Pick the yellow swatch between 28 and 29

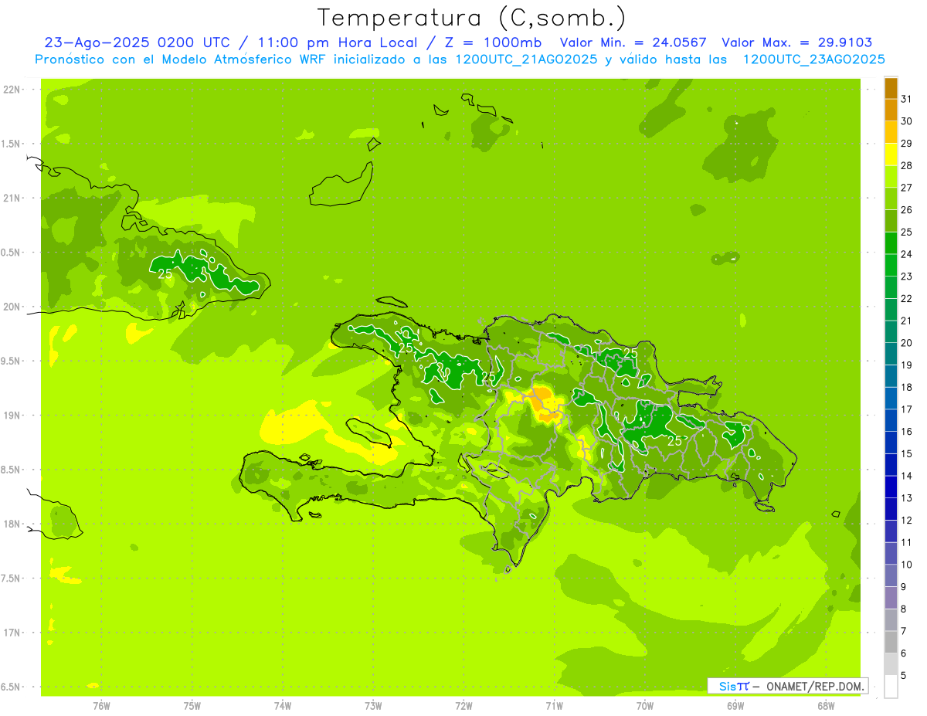891,154
